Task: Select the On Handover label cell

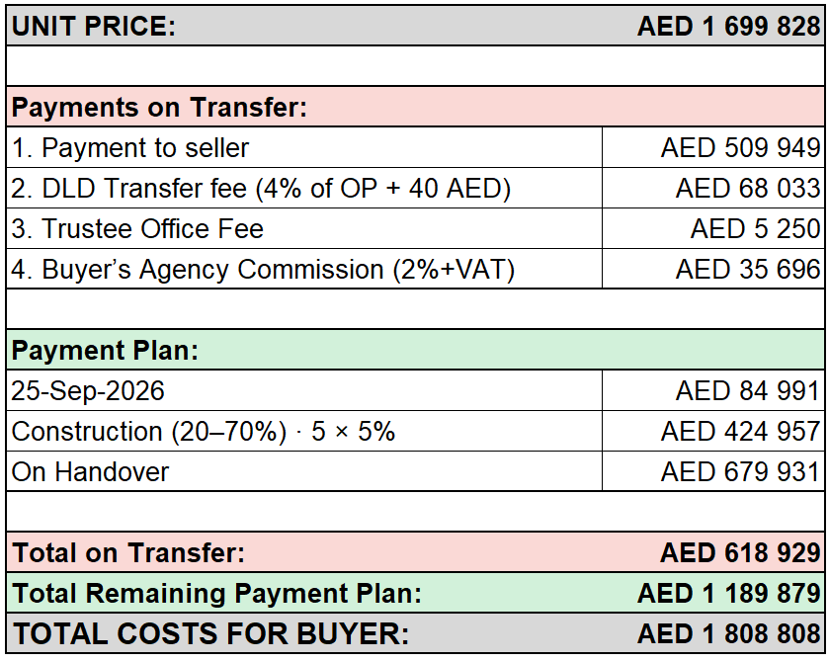Action: 304,471
